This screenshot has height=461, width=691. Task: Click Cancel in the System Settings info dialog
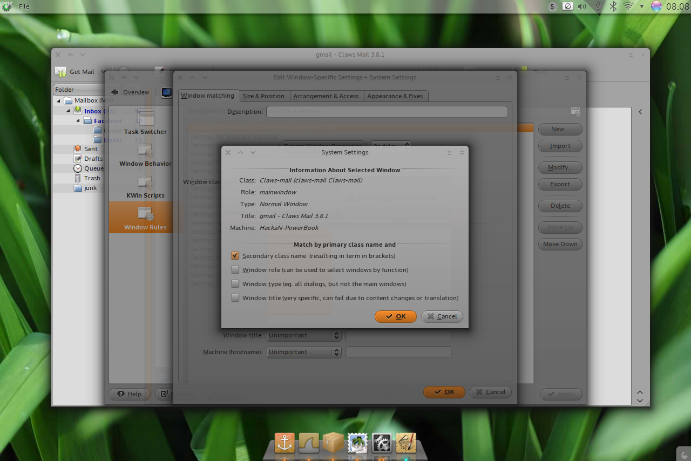coord(442,316)
